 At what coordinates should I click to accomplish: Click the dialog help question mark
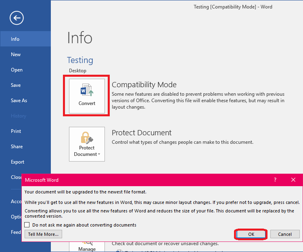(275, 180)
